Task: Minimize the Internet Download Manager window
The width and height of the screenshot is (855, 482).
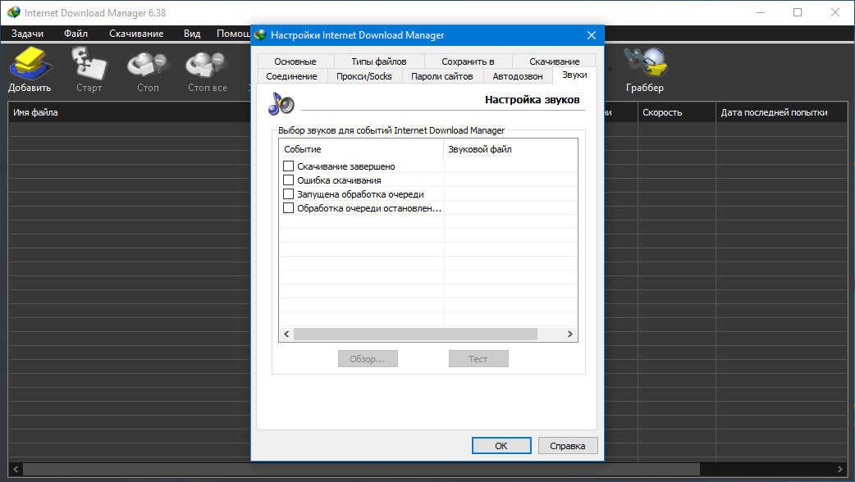Action: tap(761, 12)
